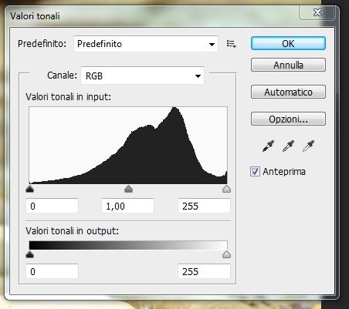Select the gray point eyedropper
349x309 pixels.
tap(288, 146)
